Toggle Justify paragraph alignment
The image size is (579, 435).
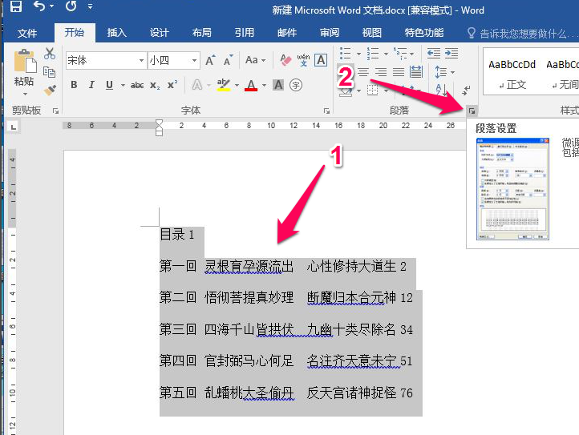pos(398,72)
